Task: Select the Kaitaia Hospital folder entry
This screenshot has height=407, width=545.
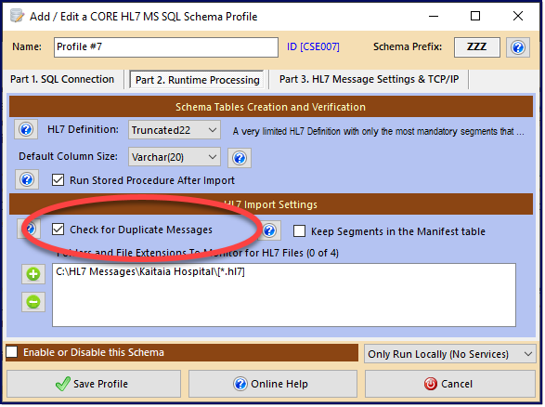Action: click(150, 271)
